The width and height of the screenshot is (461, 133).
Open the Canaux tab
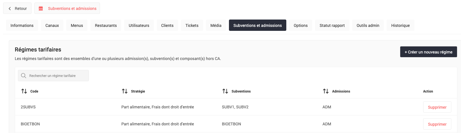pyautogui.click(x=52, y=25)
